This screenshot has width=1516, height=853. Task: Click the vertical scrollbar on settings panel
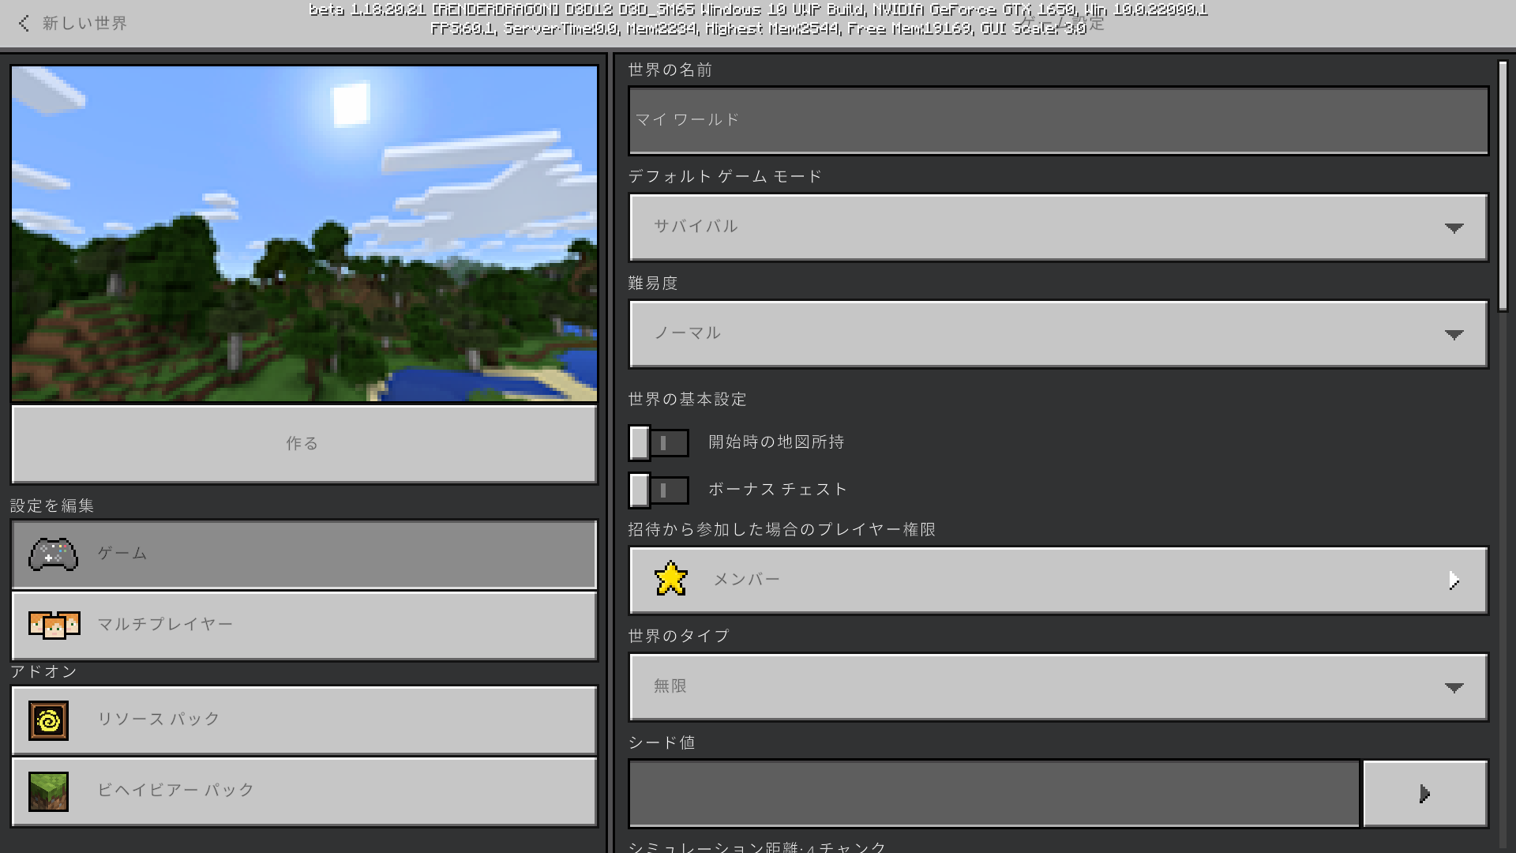click(x=1503, y=186)
